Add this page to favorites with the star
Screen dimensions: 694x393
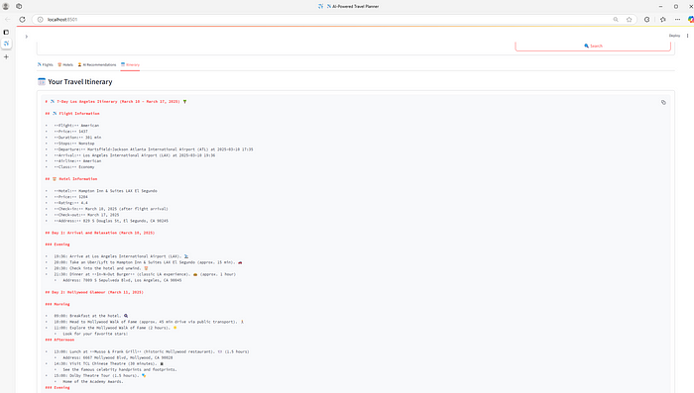pyautogui.click(x=629, y=20)
